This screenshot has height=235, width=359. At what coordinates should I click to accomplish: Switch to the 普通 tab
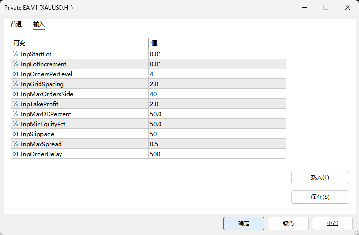pos(16,24)
